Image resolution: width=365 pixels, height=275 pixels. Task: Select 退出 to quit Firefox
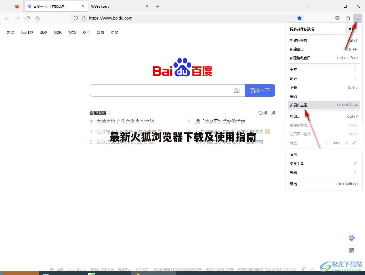(324, 184)
